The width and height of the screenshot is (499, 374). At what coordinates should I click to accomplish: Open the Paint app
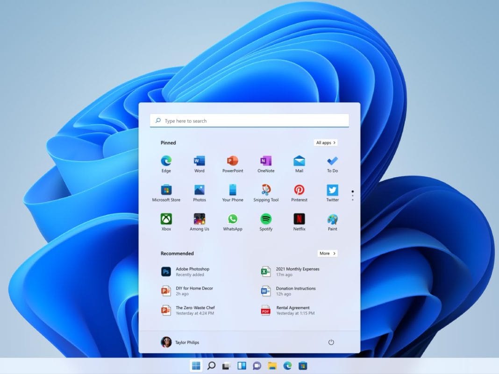click(333, 222)
